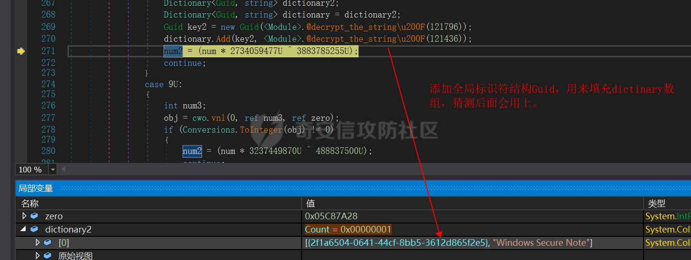Click the variable icon next to zero
The image size is (691, 260).
34,216
